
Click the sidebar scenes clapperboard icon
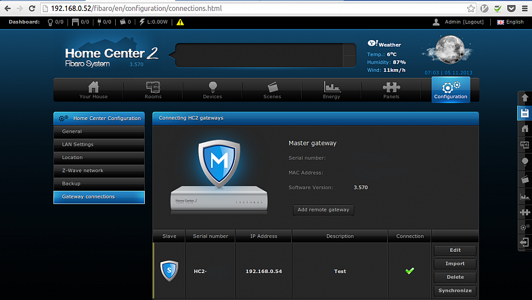(525, 179)
